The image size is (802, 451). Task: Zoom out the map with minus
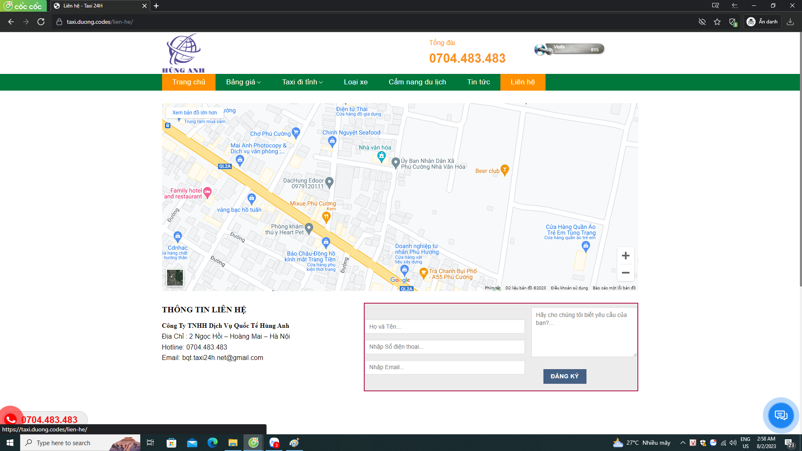625,273
